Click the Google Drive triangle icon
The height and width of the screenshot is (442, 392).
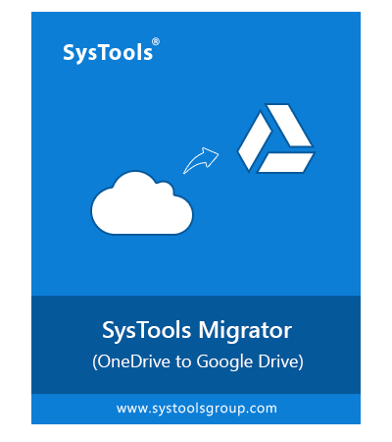pos(276,138)
